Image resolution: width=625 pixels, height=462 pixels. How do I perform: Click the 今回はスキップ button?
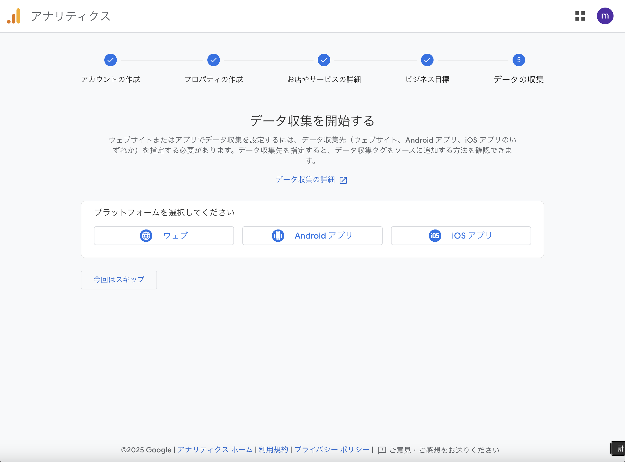(x=119, y=280)
